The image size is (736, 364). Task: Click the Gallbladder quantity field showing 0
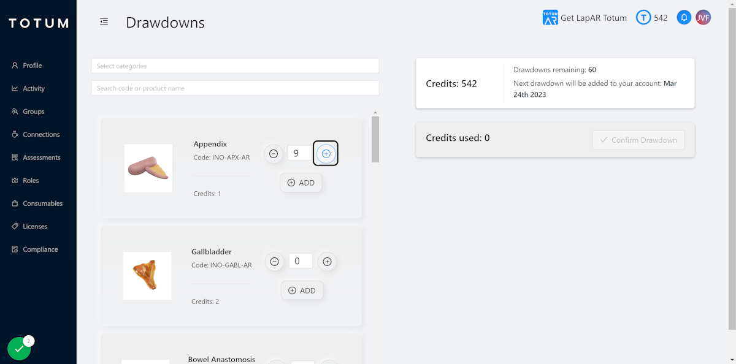(301, 261)
